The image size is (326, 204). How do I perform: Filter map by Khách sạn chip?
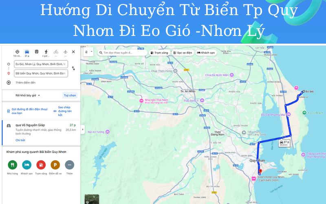point(206,53)
